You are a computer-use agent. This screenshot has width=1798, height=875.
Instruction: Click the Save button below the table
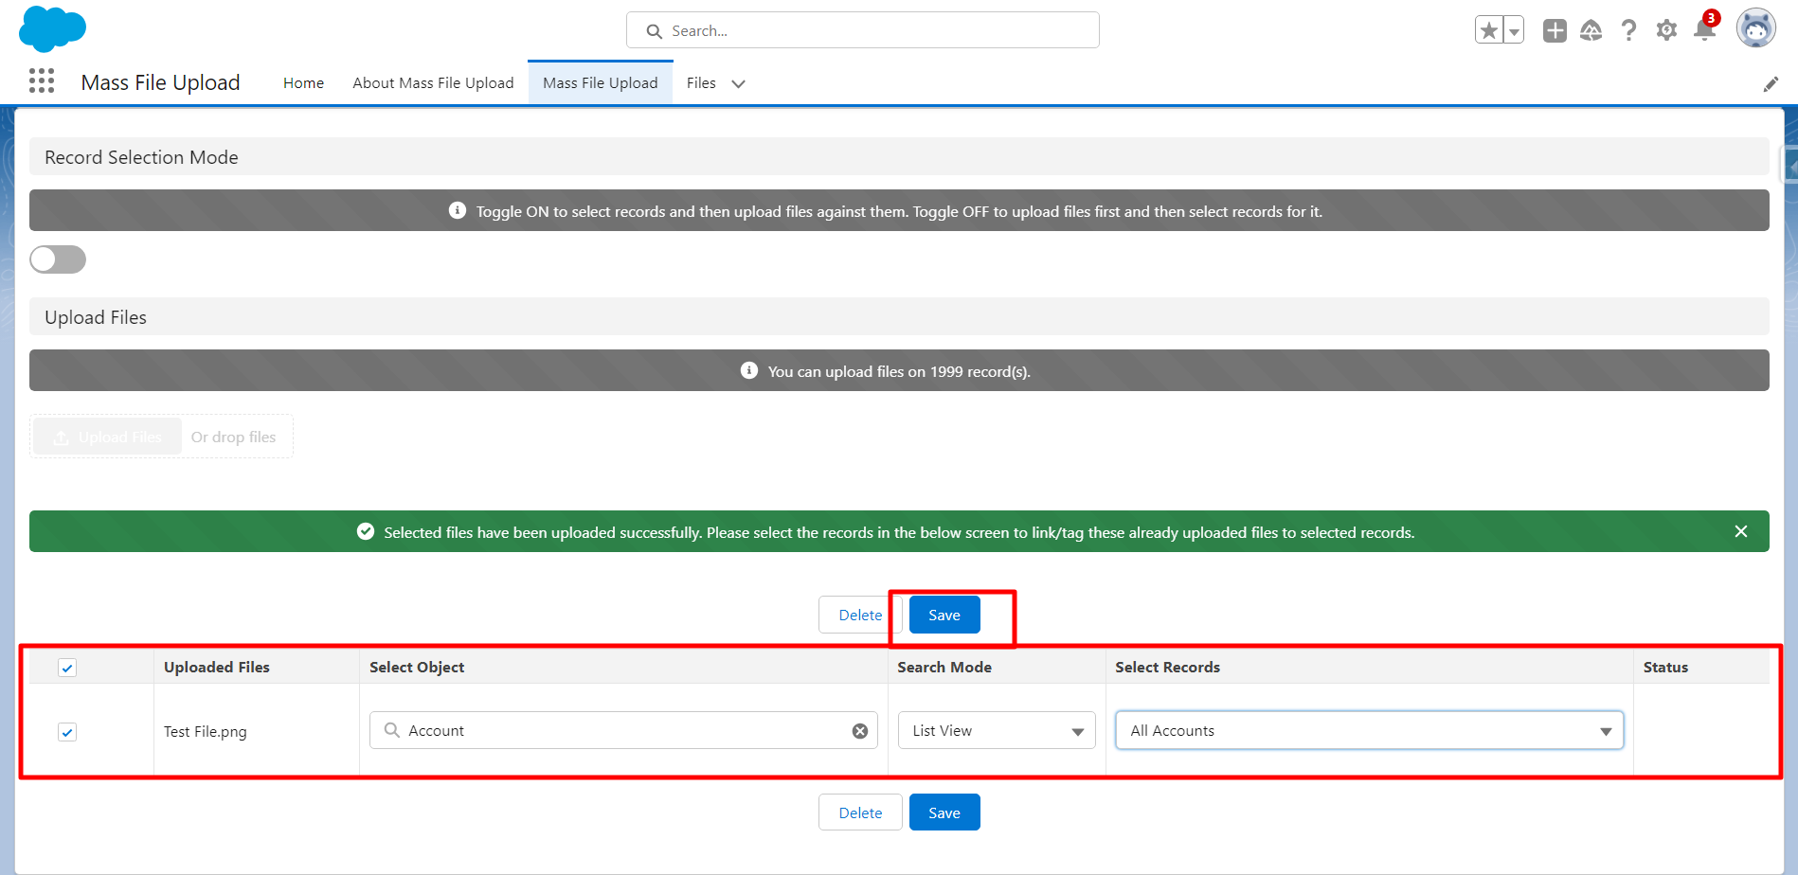click(944, 812)
